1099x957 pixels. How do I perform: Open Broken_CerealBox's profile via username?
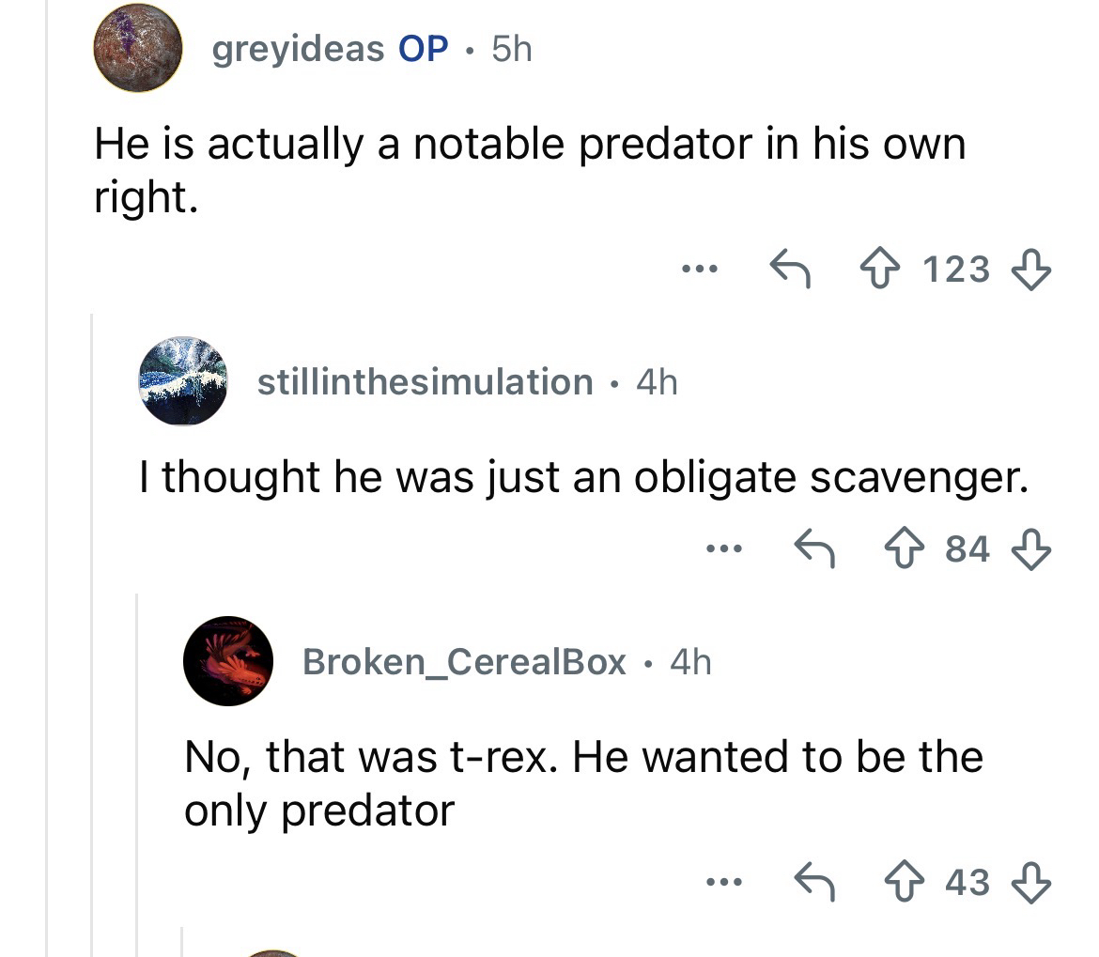[464, 662]
